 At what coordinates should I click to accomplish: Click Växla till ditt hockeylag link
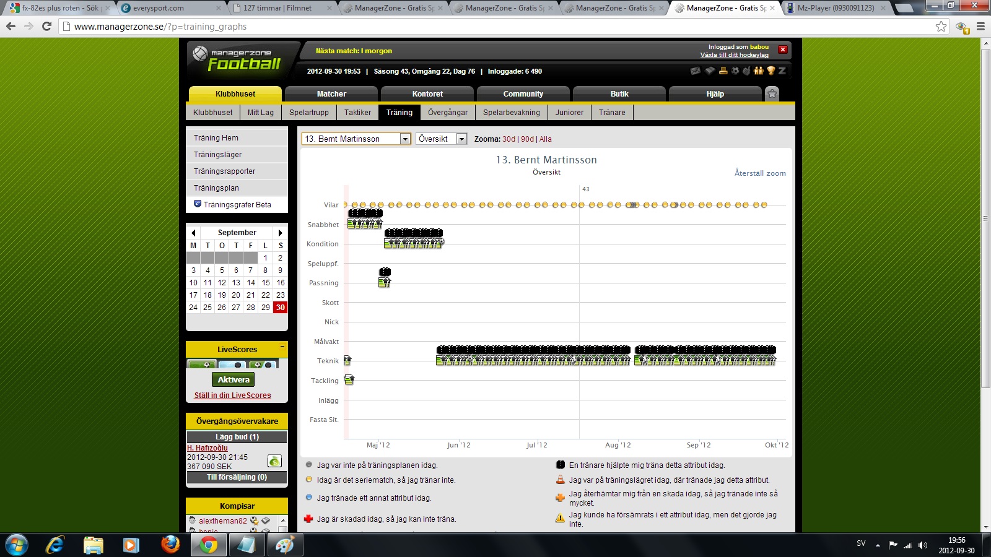pos(735,55)
